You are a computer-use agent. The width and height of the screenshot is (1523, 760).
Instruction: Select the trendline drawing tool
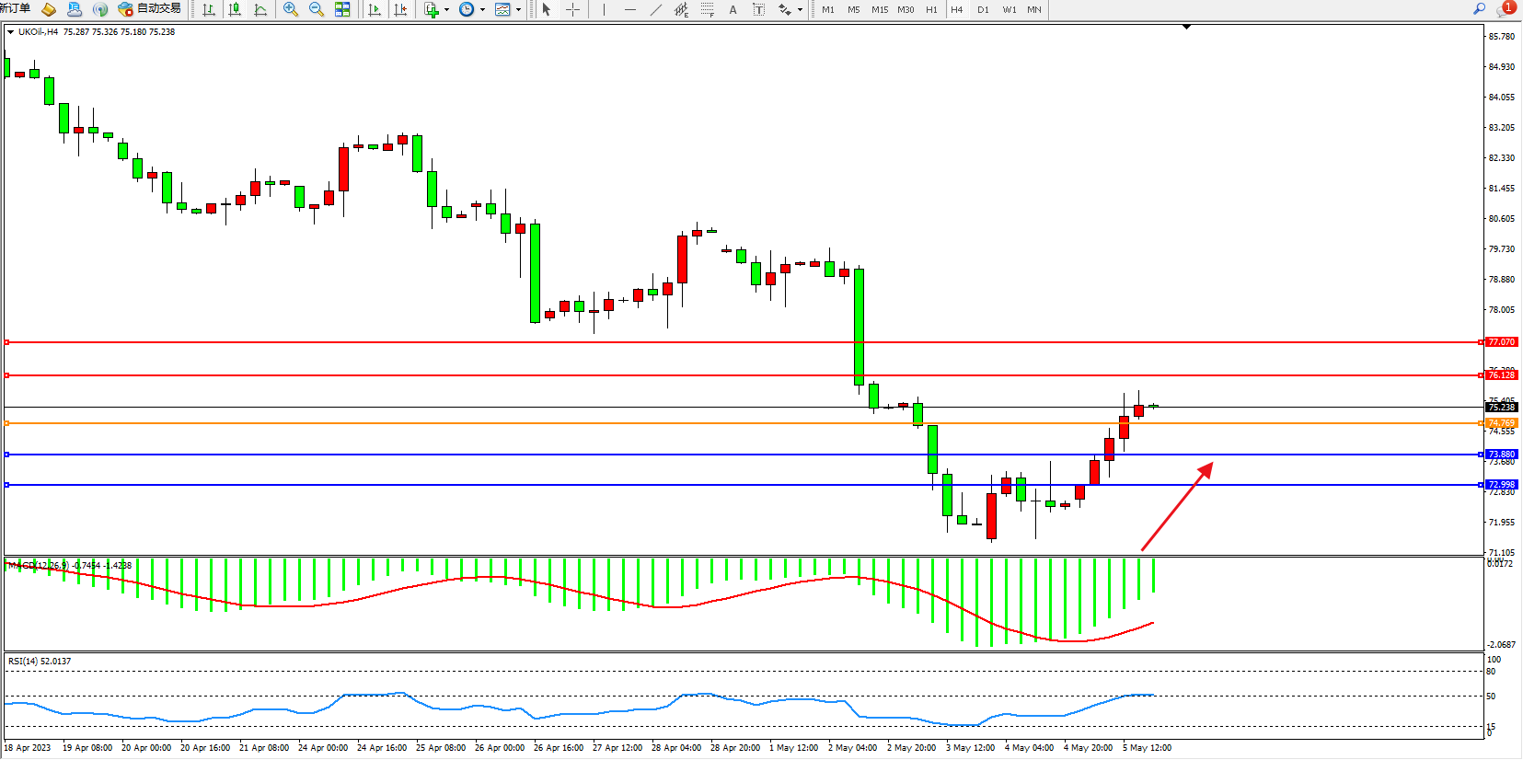tap(655, 9)
